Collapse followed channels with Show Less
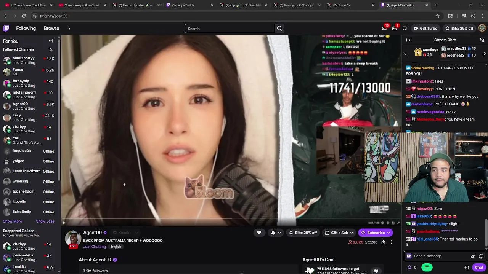Viewport: 488px width, 274px height. click(45, 221)
